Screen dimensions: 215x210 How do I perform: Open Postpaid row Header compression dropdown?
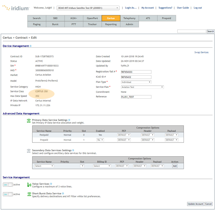click(x=147, y=135)
